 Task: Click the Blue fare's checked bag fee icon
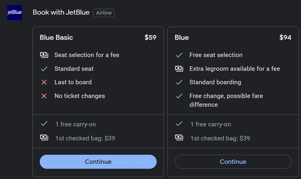[179, 137]
